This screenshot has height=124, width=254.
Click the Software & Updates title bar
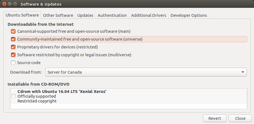[127, 4]
